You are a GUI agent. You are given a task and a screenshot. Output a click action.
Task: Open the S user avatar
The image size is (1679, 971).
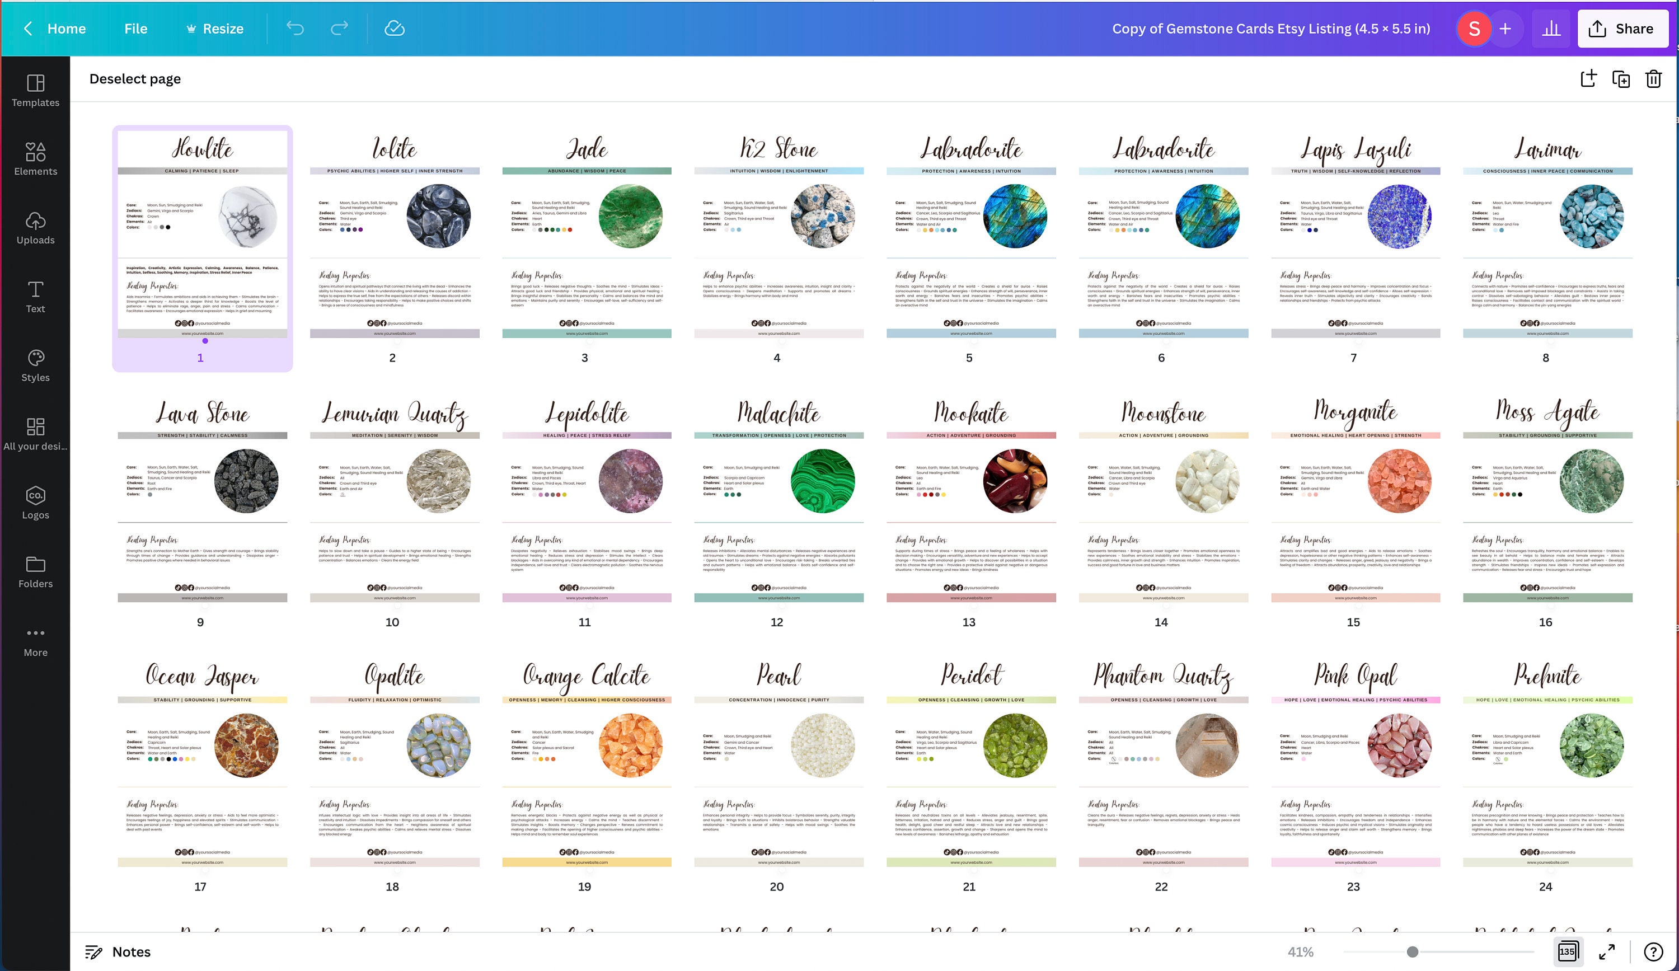coord(1474,29)
